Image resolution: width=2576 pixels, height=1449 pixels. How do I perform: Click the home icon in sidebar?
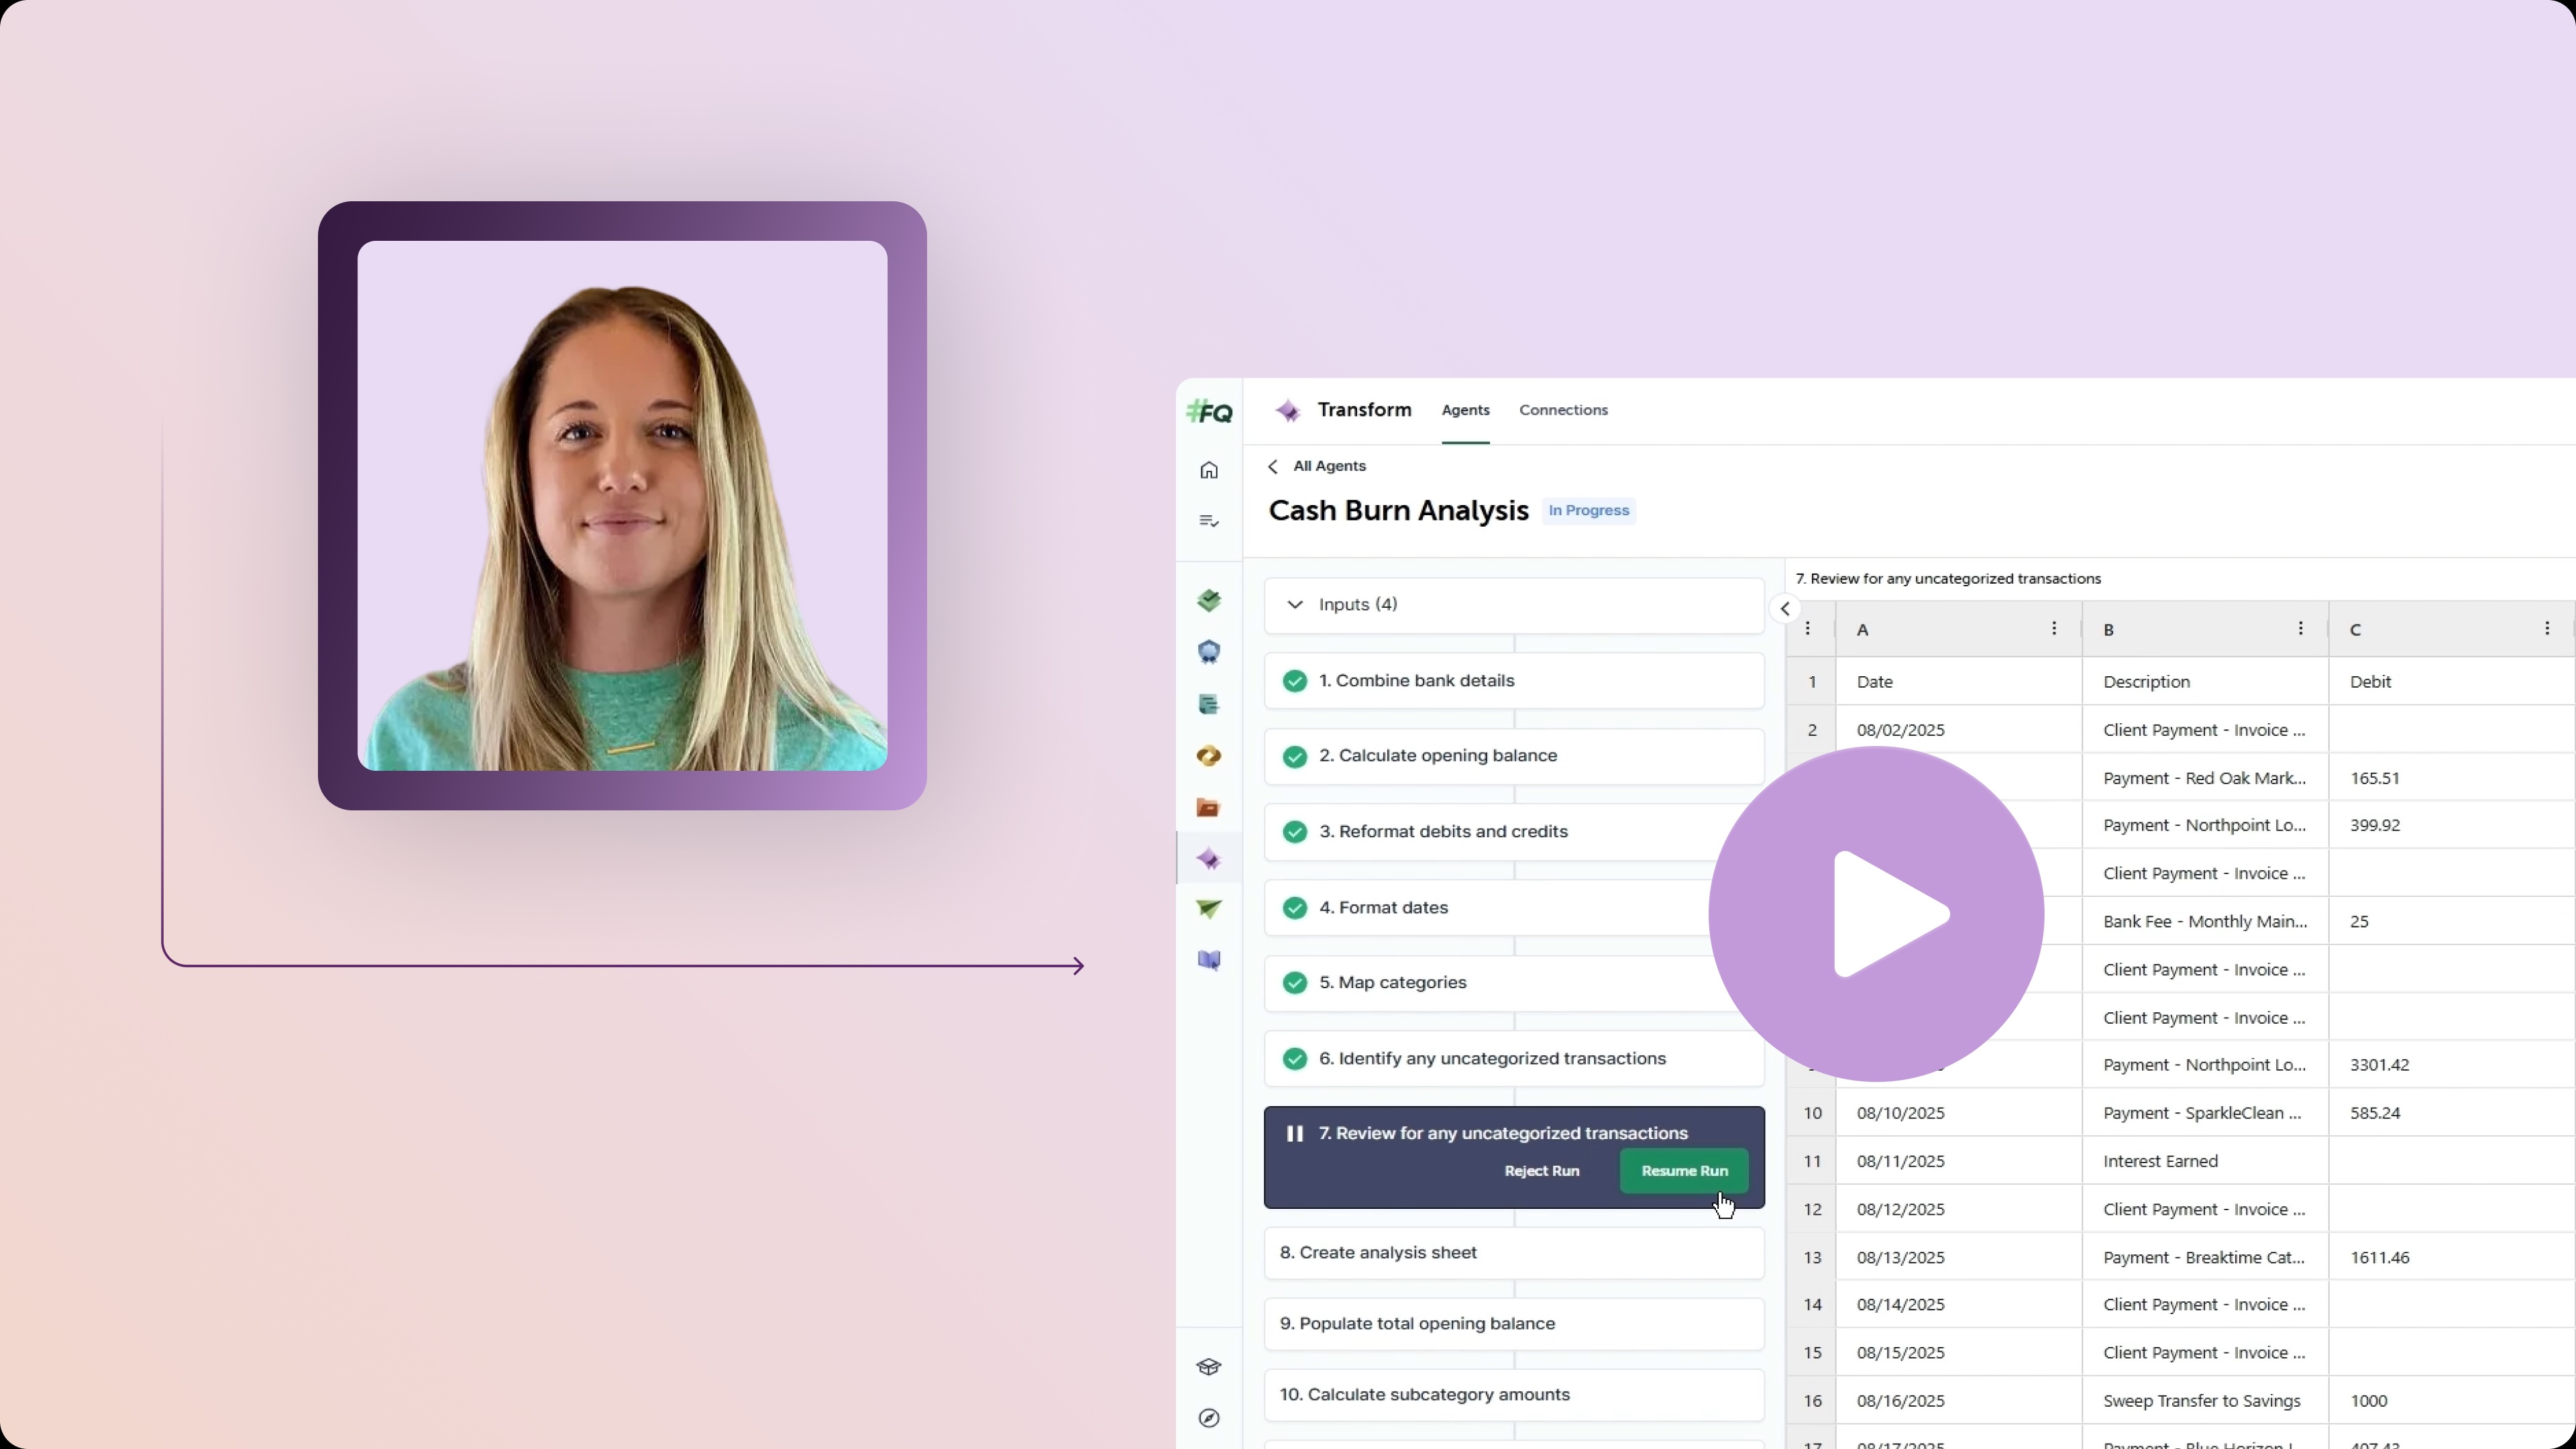point(1209,470)
